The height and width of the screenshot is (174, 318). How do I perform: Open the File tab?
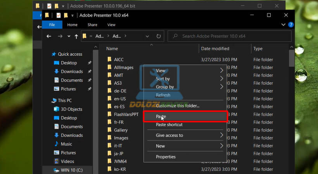(52, 25)
